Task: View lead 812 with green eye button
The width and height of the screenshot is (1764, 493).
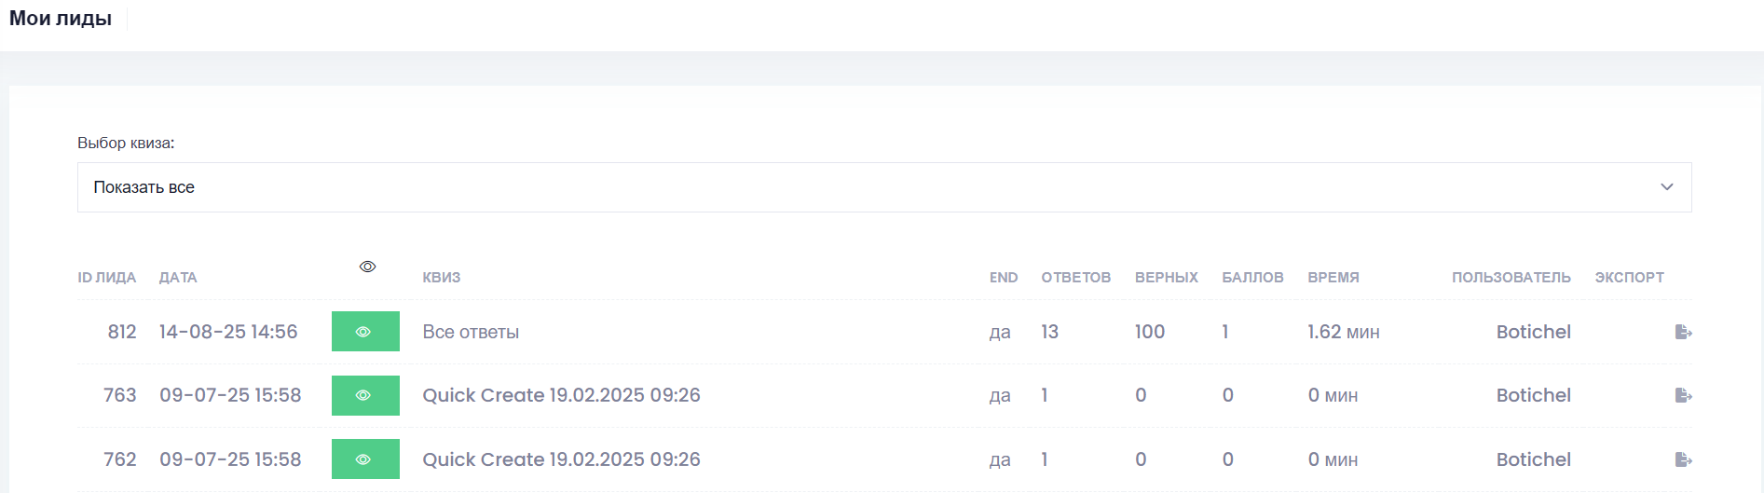Action: 365,332
